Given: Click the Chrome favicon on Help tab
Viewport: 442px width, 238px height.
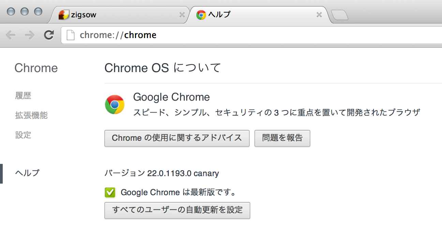Looking at the screenshot, I should [201, 15].
